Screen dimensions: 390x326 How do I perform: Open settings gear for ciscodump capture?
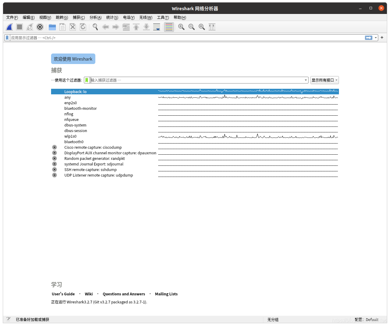(54, 147)
